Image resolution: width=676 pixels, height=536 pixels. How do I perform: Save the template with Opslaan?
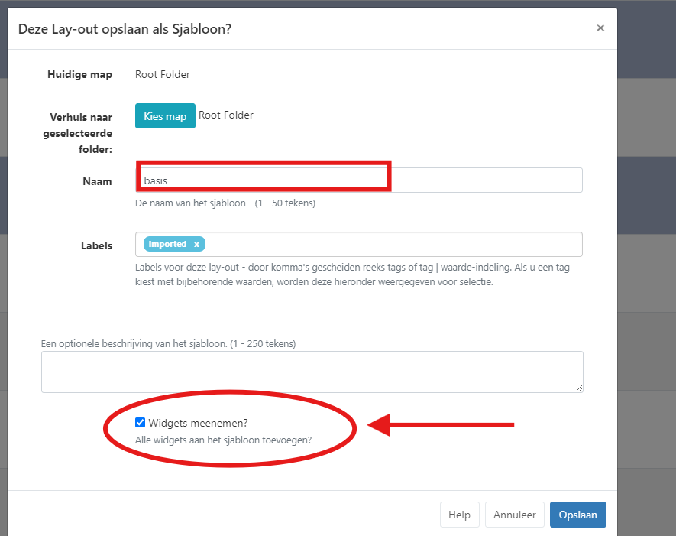click(x=577, y=515)
